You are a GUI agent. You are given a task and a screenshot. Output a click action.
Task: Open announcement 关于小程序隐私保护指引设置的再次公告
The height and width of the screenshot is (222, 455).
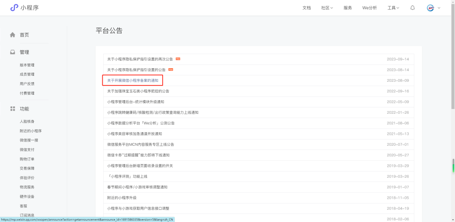pos(140,59)
